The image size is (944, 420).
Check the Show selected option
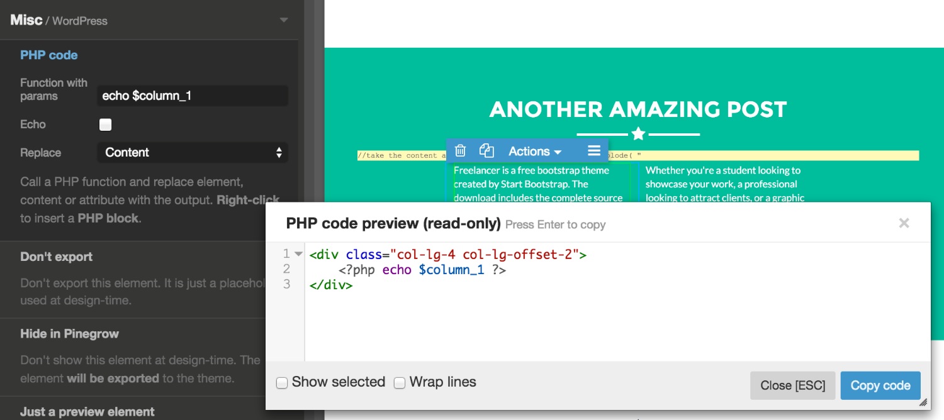[x=282, y=382]
